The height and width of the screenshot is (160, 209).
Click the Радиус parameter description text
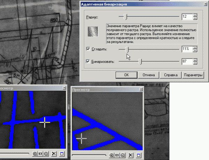(152, 34)
